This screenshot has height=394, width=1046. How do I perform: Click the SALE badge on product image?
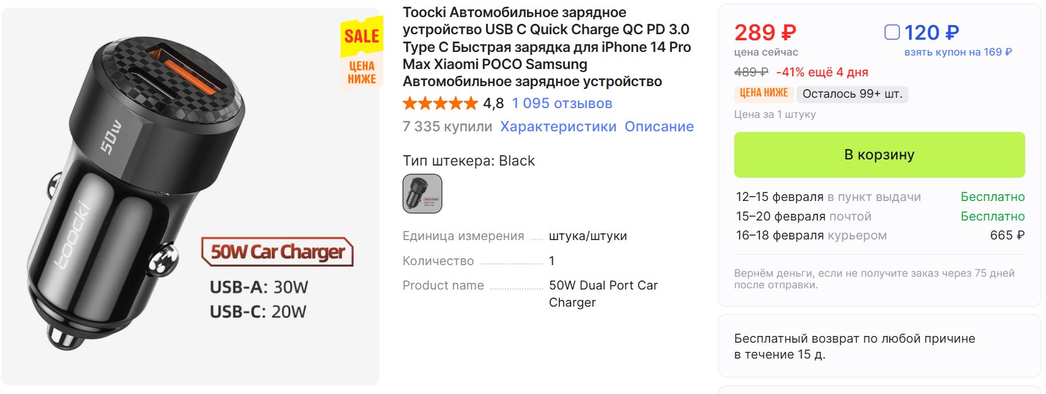click(x=361, y=37)
